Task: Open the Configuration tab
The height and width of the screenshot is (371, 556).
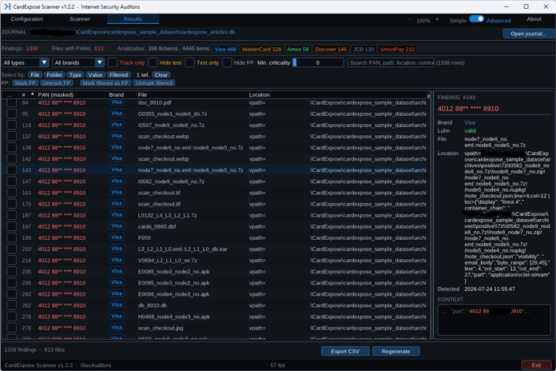Action: pyautogui.click(x=27, y=19)
